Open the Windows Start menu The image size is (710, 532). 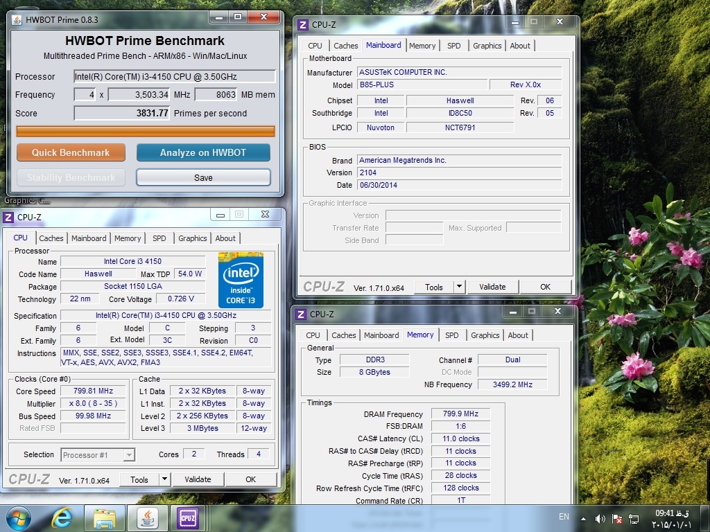pos(19,518)
